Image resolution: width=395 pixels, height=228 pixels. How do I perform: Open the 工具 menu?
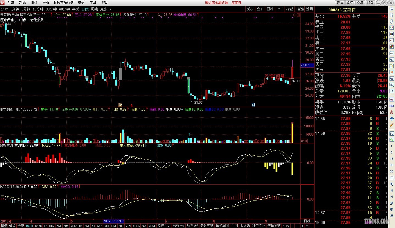(93, 3)
